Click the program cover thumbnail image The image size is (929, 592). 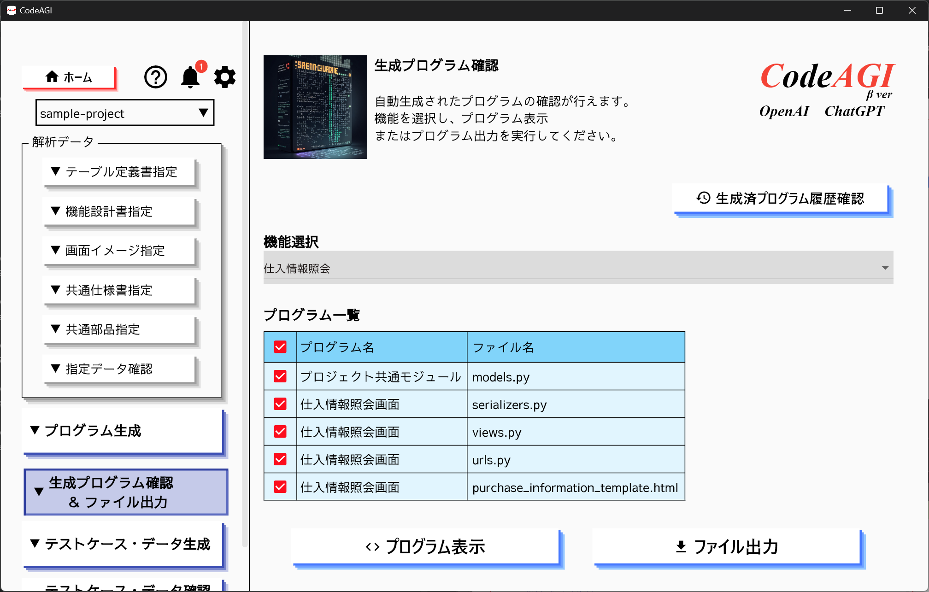pos(315,107)
